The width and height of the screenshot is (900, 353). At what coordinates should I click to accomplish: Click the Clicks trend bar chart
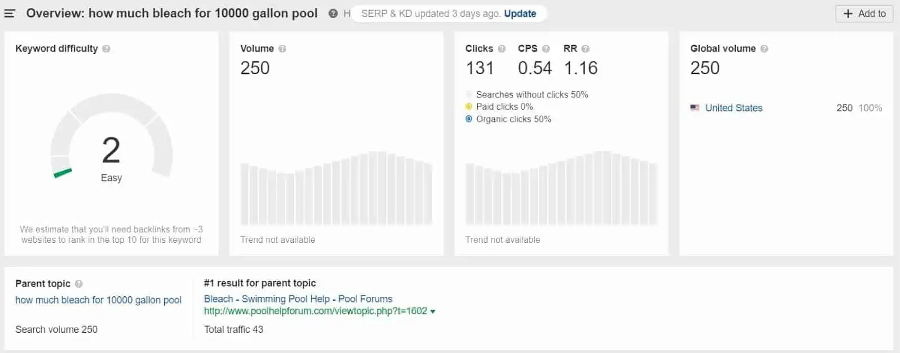[561, 188]
